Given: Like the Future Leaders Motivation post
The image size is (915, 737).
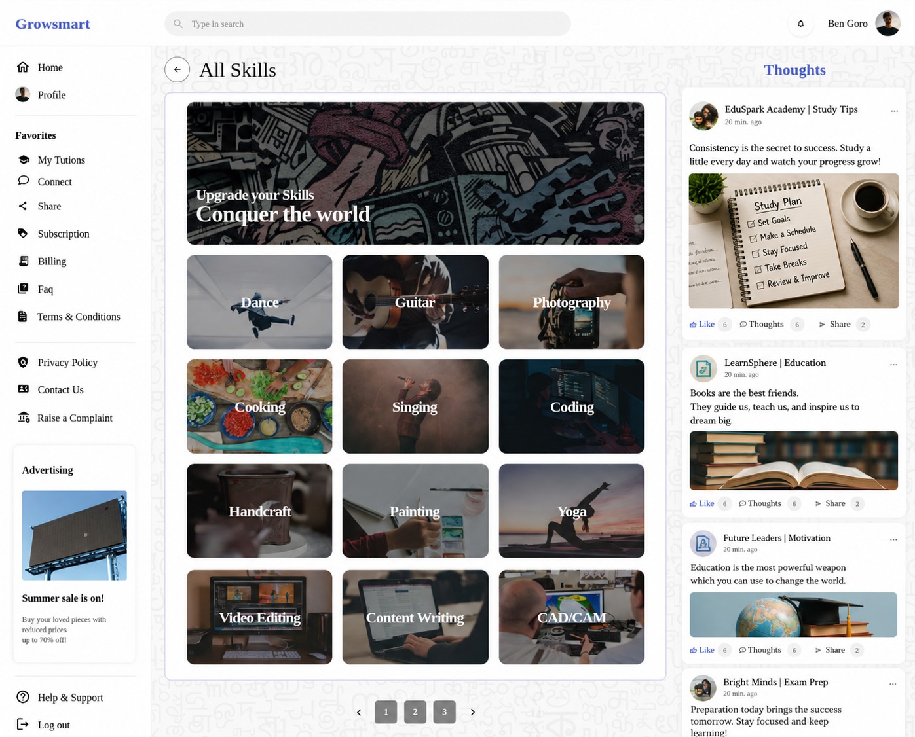Looking at the screenshot, I should (x=702, y=650).
